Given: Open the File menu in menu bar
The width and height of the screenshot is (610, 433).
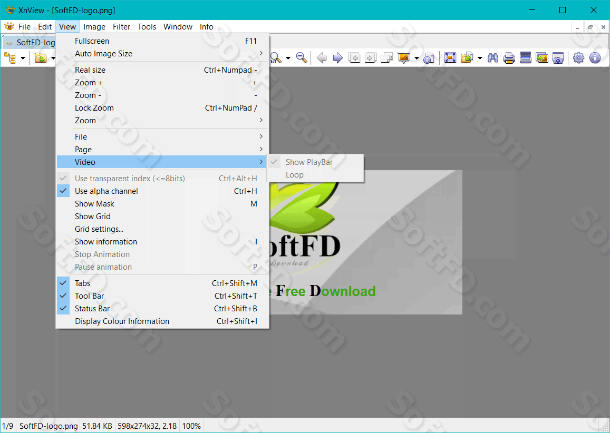Looking at the screenshot, I should [24, 27].
